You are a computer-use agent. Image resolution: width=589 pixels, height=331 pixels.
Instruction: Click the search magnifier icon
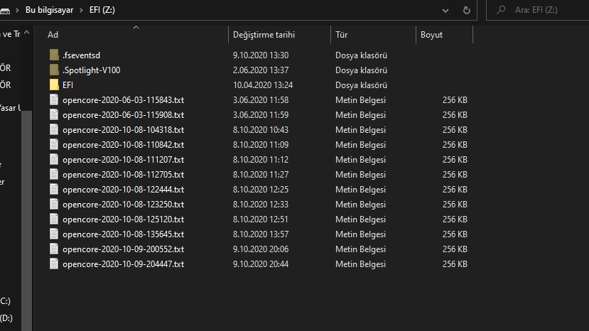[x=502, y=10]
